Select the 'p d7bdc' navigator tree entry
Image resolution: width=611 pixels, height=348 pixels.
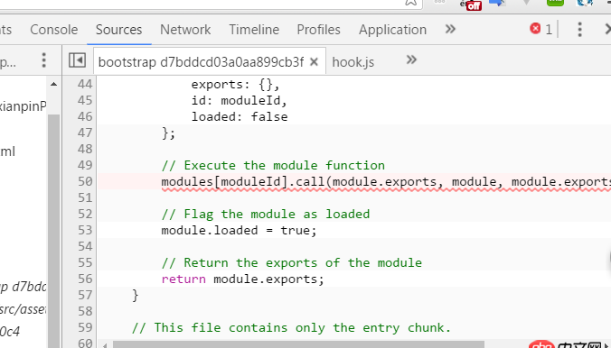(23, 287)
